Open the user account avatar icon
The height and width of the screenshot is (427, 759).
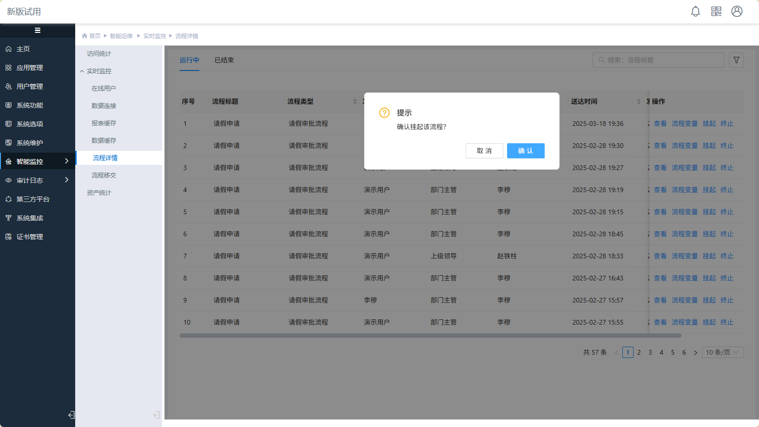click(x=737, y=12)
